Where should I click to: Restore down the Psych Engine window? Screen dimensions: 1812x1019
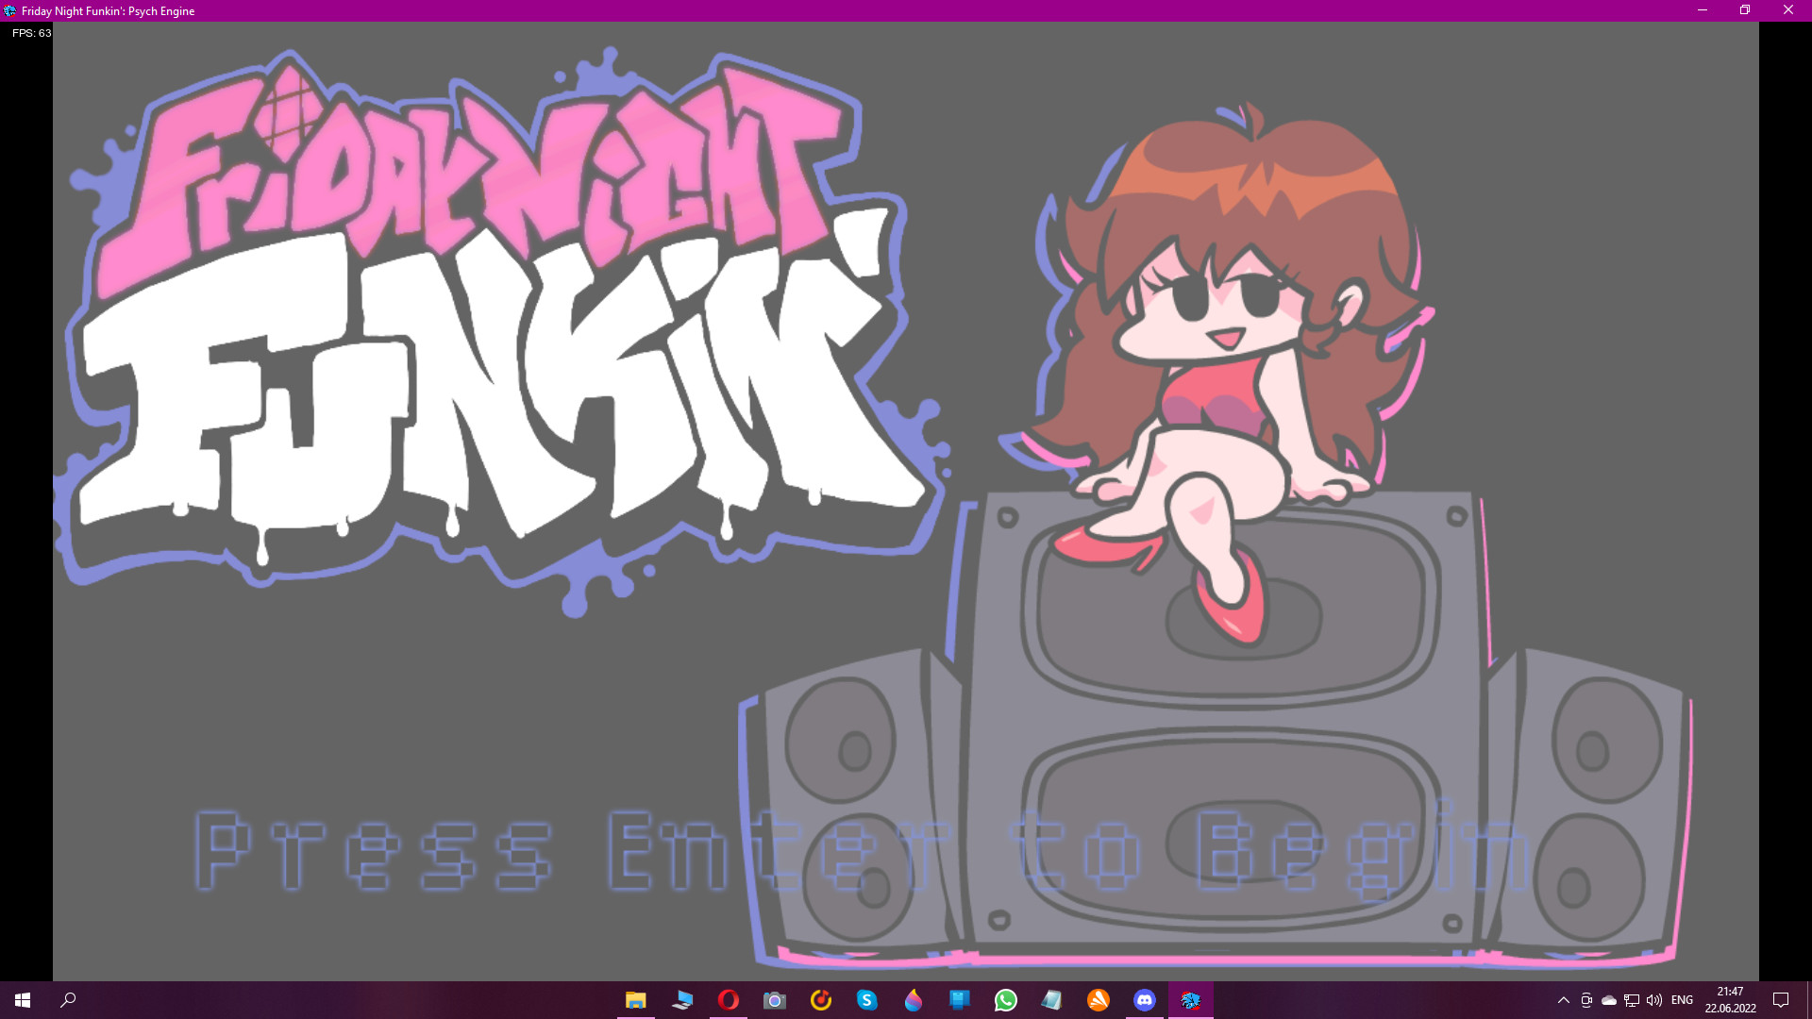click(1745, 10)
